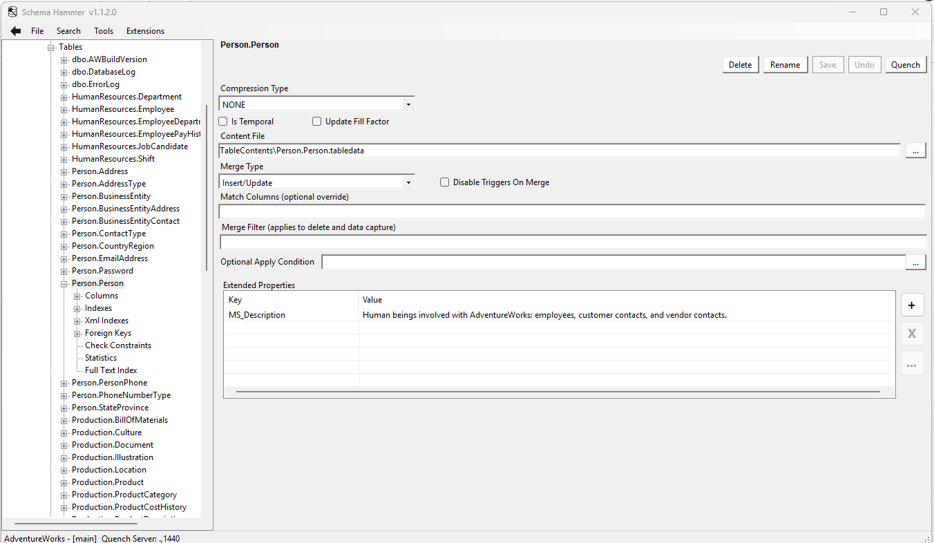Viewport: 934px width, 543px height.
Task: Enable the Is Temporal checkbox
Action: 222,121
